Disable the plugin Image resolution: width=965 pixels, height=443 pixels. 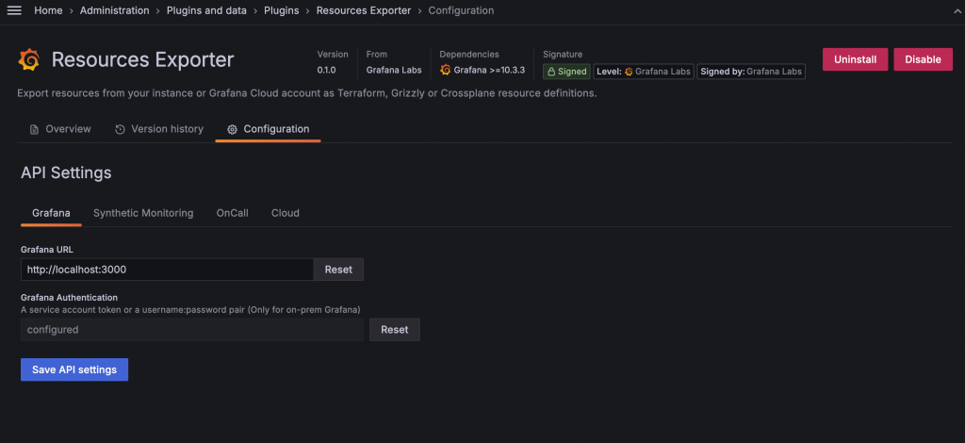tap(924, 59)
